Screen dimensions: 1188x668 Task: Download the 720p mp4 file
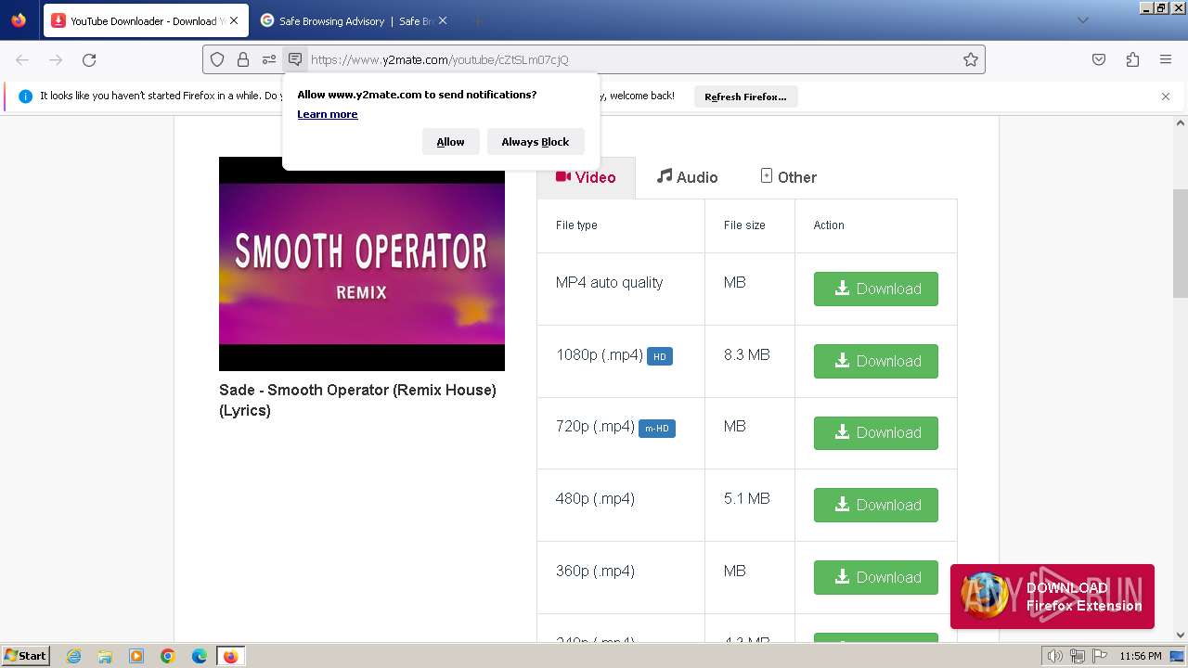pyautogui.click(x=876, y=432)
